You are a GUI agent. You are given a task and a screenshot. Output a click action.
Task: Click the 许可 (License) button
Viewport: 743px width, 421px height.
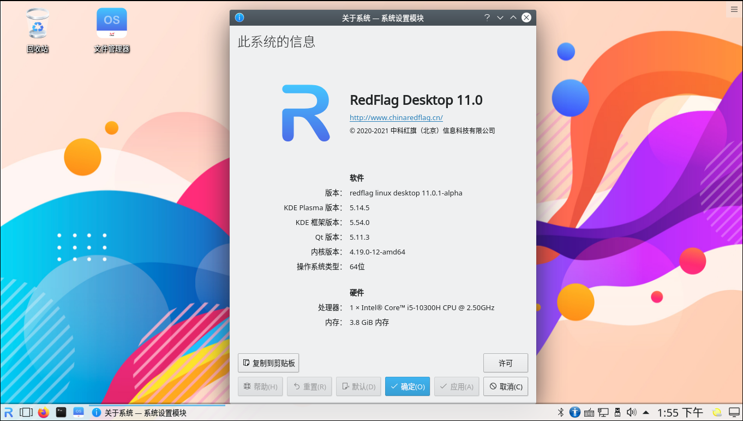506,363
